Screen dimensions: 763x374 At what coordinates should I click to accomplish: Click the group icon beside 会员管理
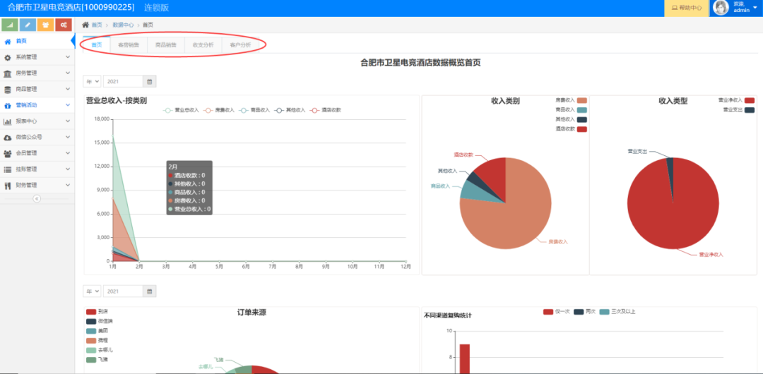coord(7,154)
